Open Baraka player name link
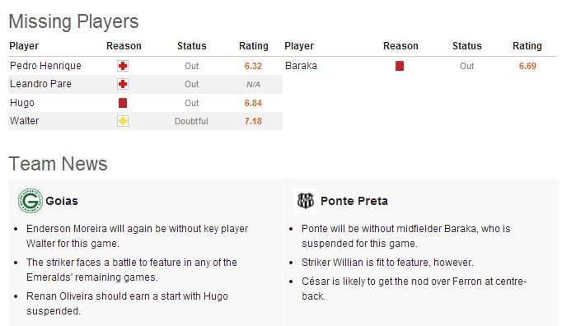 coord(301,66)
